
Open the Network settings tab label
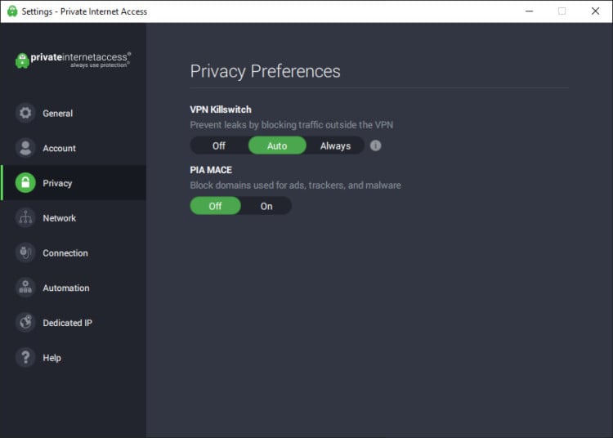59,218
